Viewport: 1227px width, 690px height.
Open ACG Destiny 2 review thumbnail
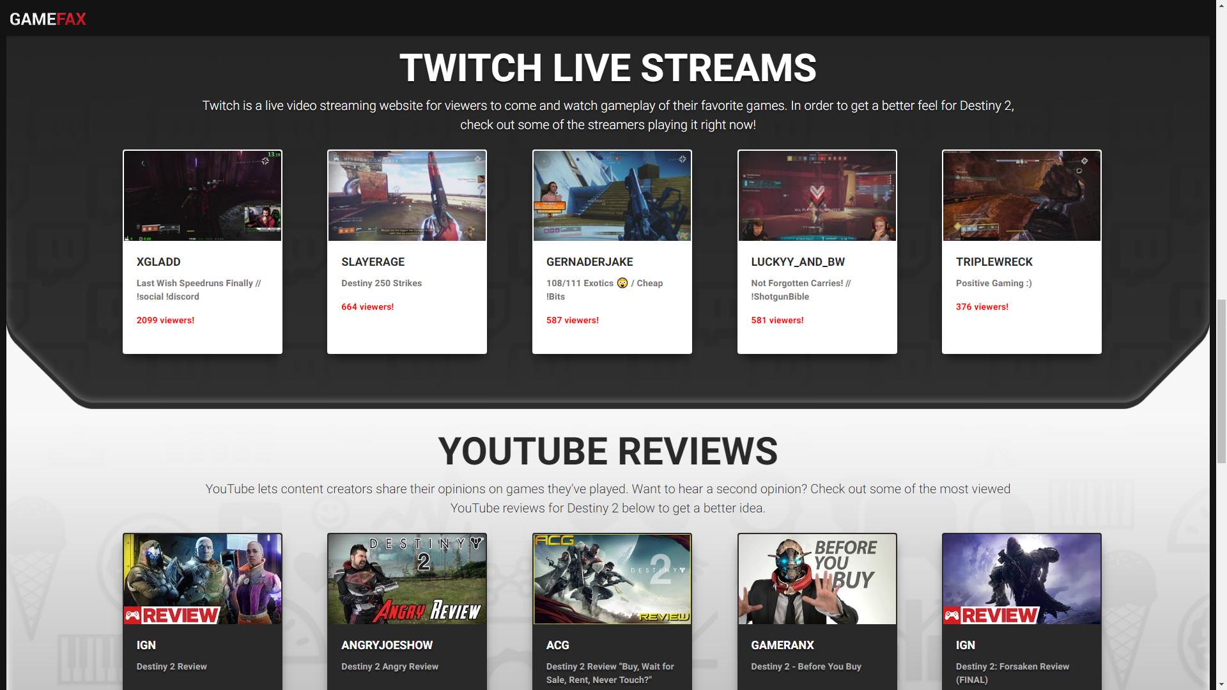click(612, 579)
